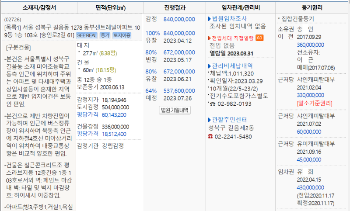Viewport: 350px width, 211px height.
Task: Click the 건물감정 336,000,000 value
Action: pyautogui.click(x=115, y=127)
